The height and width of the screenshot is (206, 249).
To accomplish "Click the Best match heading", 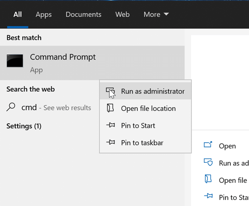I will [x=24, y=38].
